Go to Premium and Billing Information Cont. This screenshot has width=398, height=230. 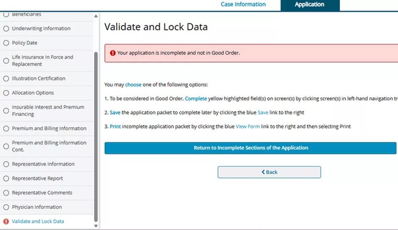point(49,146)
